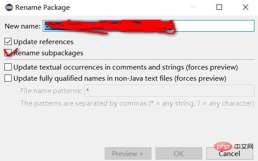258x161 pixels.
Task: Click the 中文网 watermark text
Action: tap(244, 146)
